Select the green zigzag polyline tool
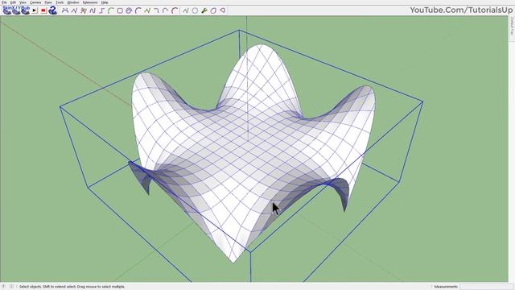Viewport: 515px width, 290px height. pos(147,10)
